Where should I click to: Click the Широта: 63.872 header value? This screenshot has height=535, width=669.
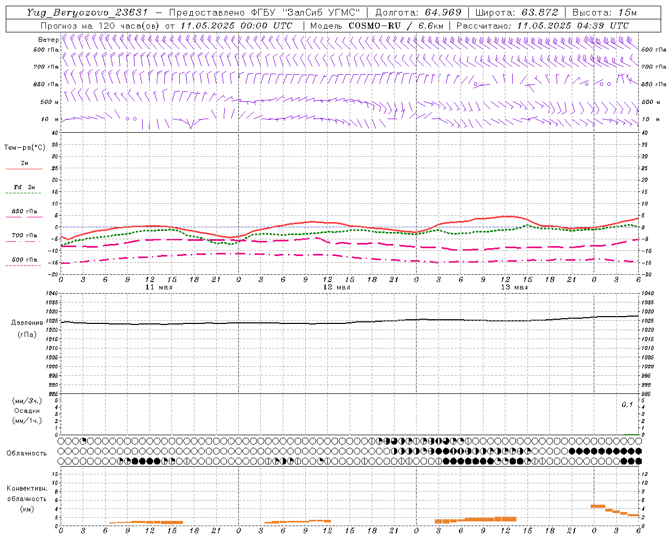tap(516, 13)
